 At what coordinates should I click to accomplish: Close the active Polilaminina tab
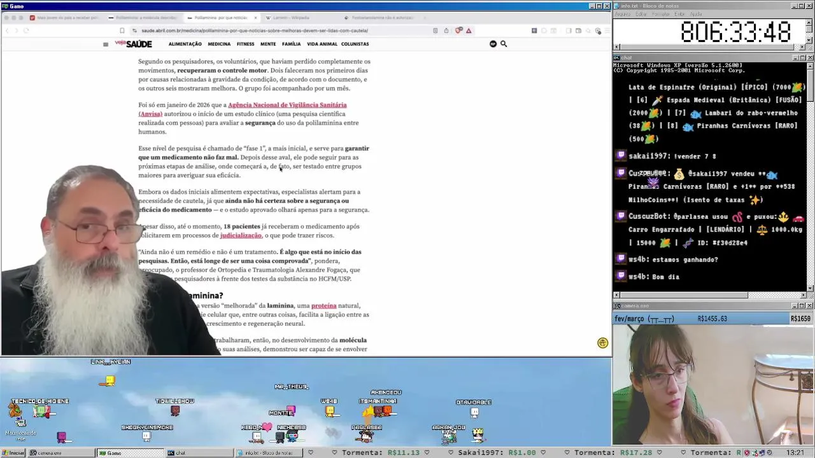(255, 18)
